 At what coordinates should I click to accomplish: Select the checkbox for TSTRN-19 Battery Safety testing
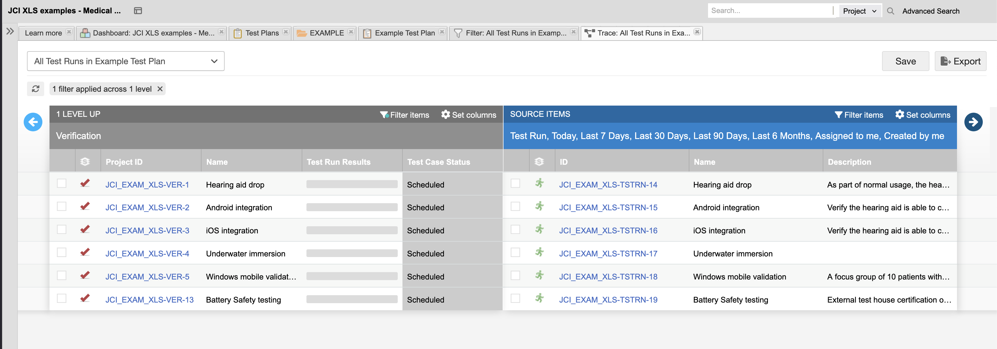click(x=515, y=298)
